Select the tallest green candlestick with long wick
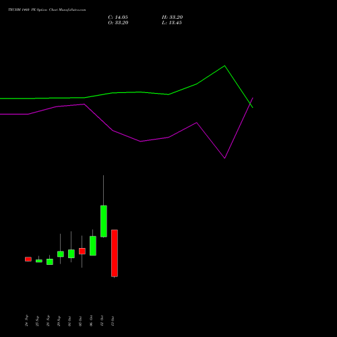The image size is (337, 337). pyautogui.click(x=104, y=221)
